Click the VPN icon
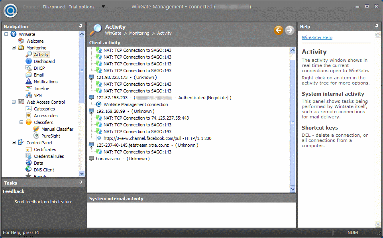This screenshot has width=383, height=238. point(29,95)
